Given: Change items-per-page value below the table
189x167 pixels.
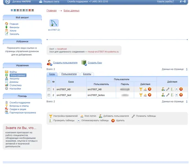Looking at the screenshot, I should pos(187,101).
